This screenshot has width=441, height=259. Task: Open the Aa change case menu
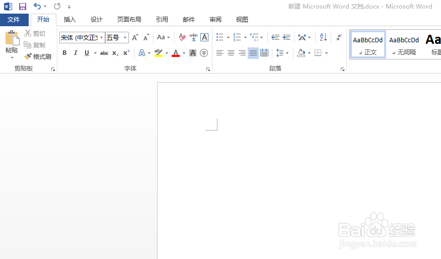pyautogui.click(x=164, y=37)
